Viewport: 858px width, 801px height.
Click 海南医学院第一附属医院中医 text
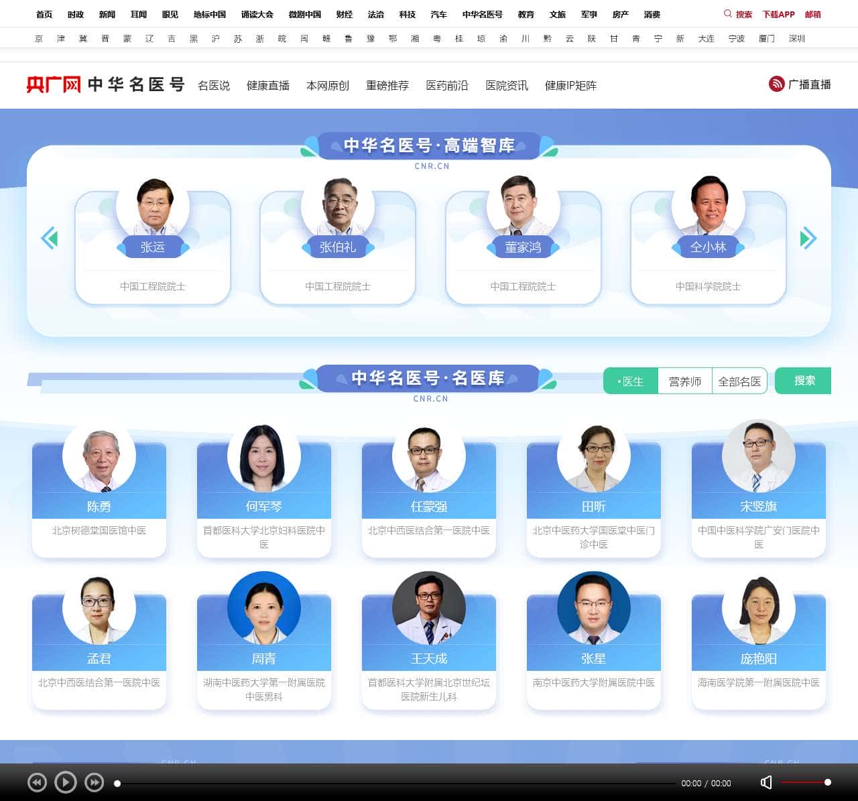click(x=759, y=682)
